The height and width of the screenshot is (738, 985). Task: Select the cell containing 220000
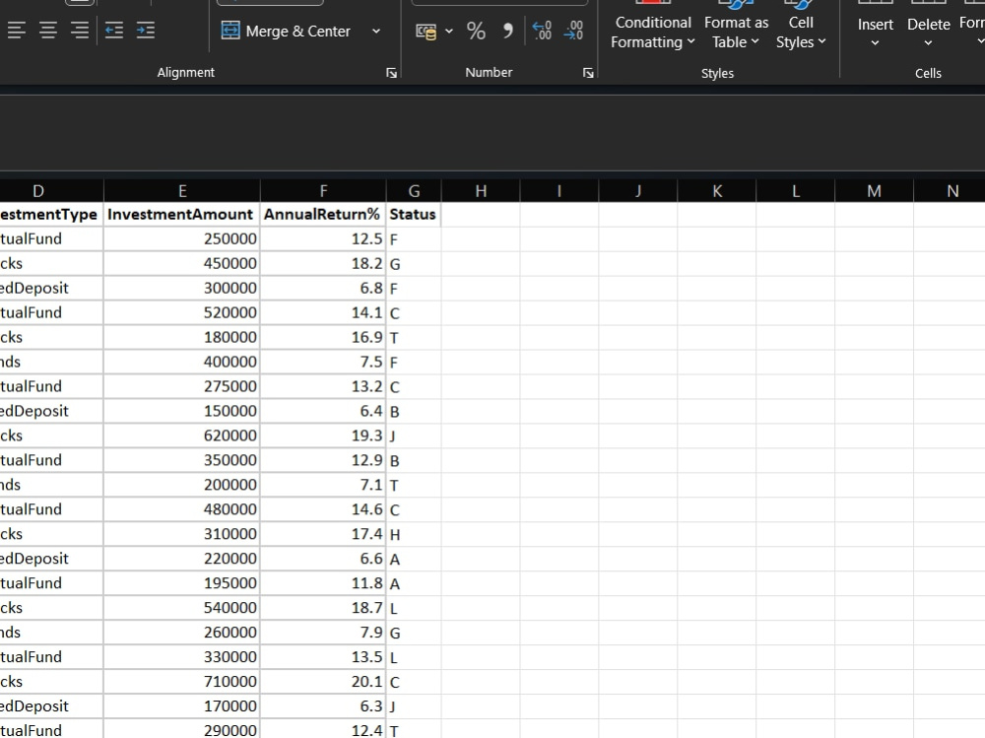coord(182,559)
